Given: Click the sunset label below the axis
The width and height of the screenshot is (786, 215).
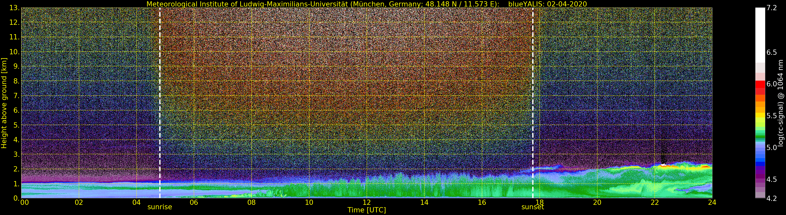Looking at the screenshot, I should (x=533, y=207).
